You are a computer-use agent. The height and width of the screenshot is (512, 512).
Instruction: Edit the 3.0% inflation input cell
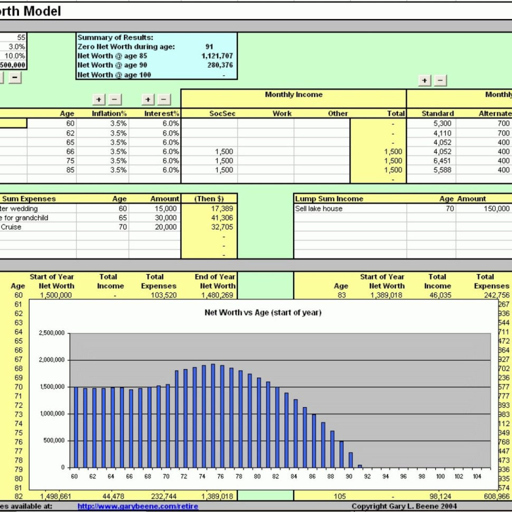pos(16,46)
